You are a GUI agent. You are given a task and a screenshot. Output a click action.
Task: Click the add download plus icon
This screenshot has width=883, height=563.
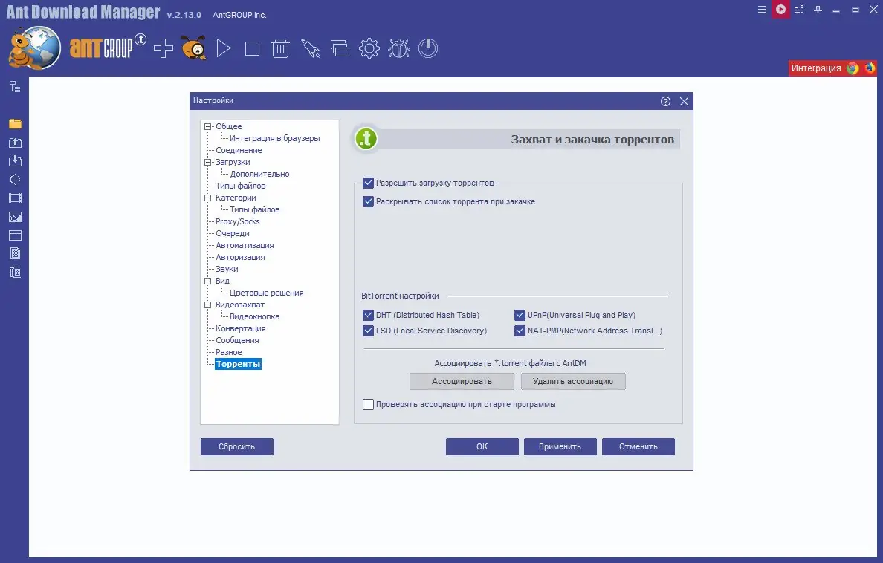164,48
